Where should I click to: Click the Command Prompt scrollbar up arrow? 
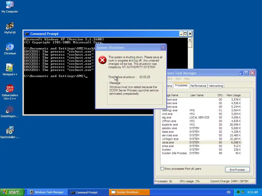pyautogui.click(x=190, y=40)
